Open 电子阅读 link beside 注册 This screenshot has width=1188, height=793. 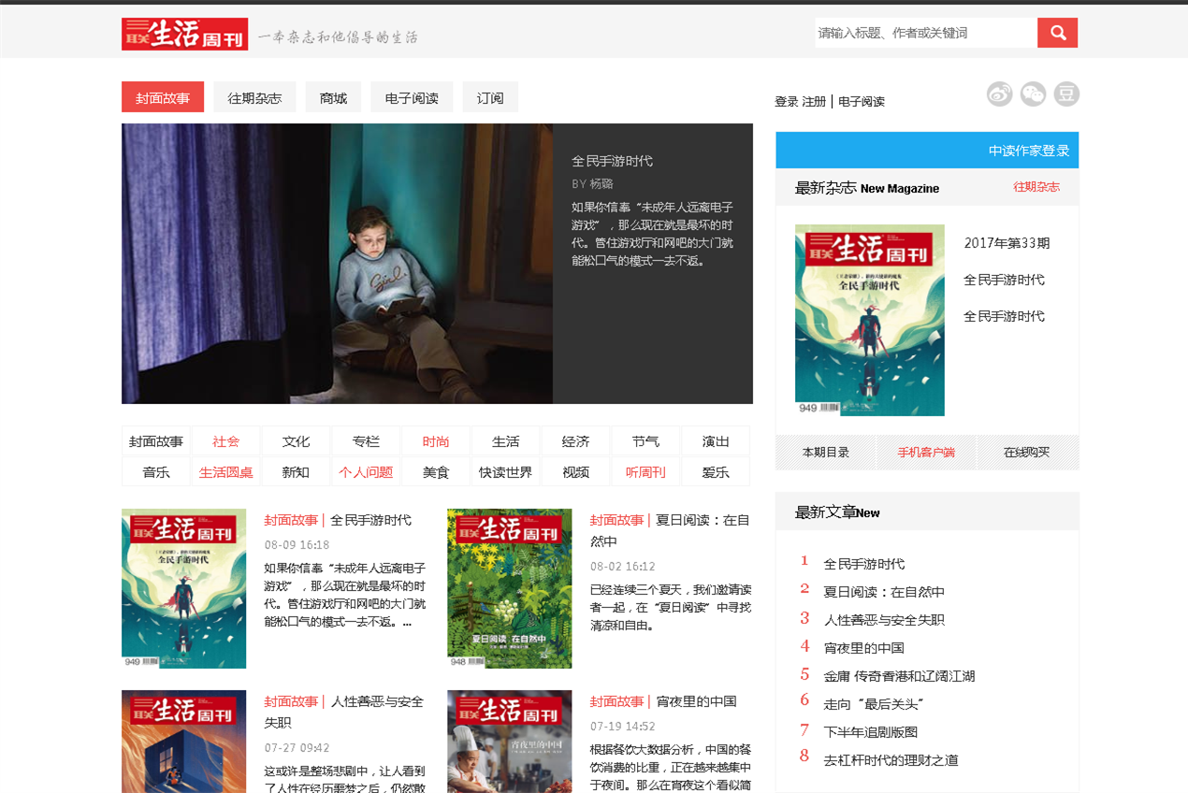click(862, 102)
